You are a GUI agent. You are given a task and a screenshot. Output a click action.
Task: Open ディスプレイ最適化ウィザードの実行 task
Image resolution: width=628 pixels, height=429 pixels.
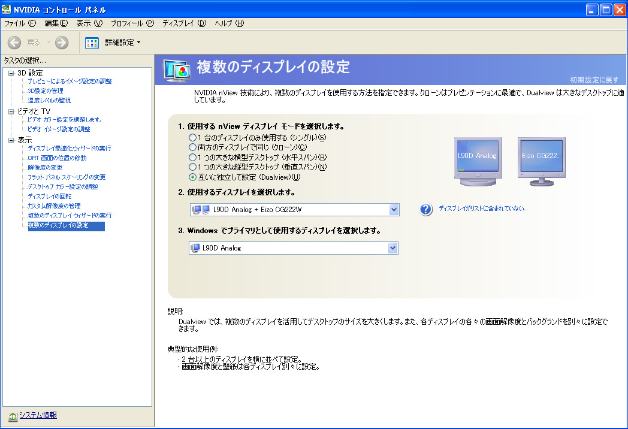[x=70, y=149]
